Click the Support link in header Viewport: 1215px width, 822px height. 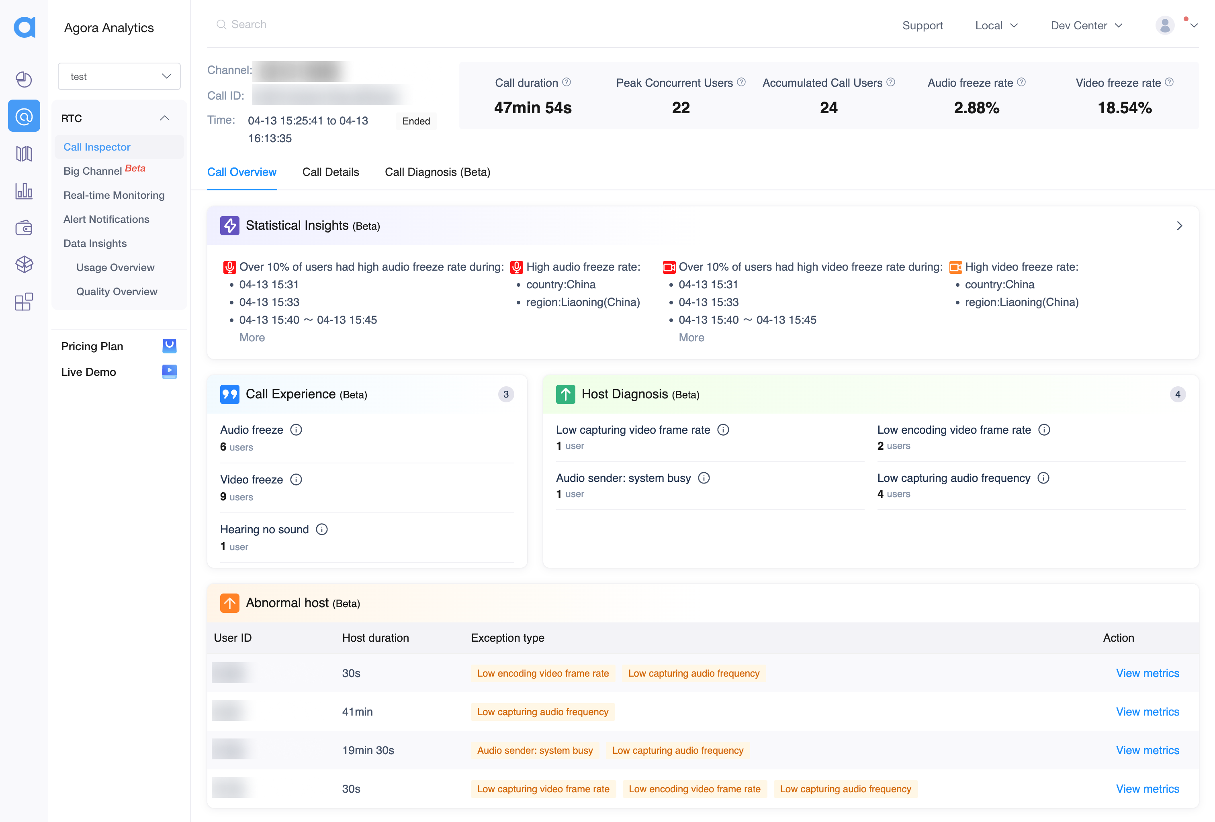pyautogui.click(x=922, y=26)
